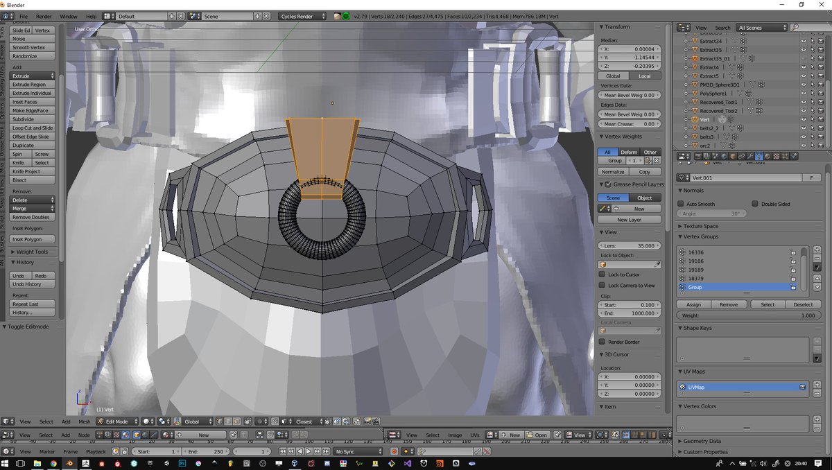
Task: Click the Lens value field
Action: point(629,245)
